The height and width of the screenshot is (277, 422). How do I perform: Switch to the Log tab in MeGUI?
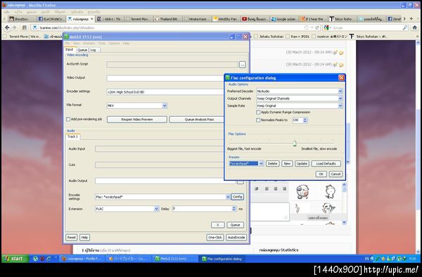[x=93, y=50]
